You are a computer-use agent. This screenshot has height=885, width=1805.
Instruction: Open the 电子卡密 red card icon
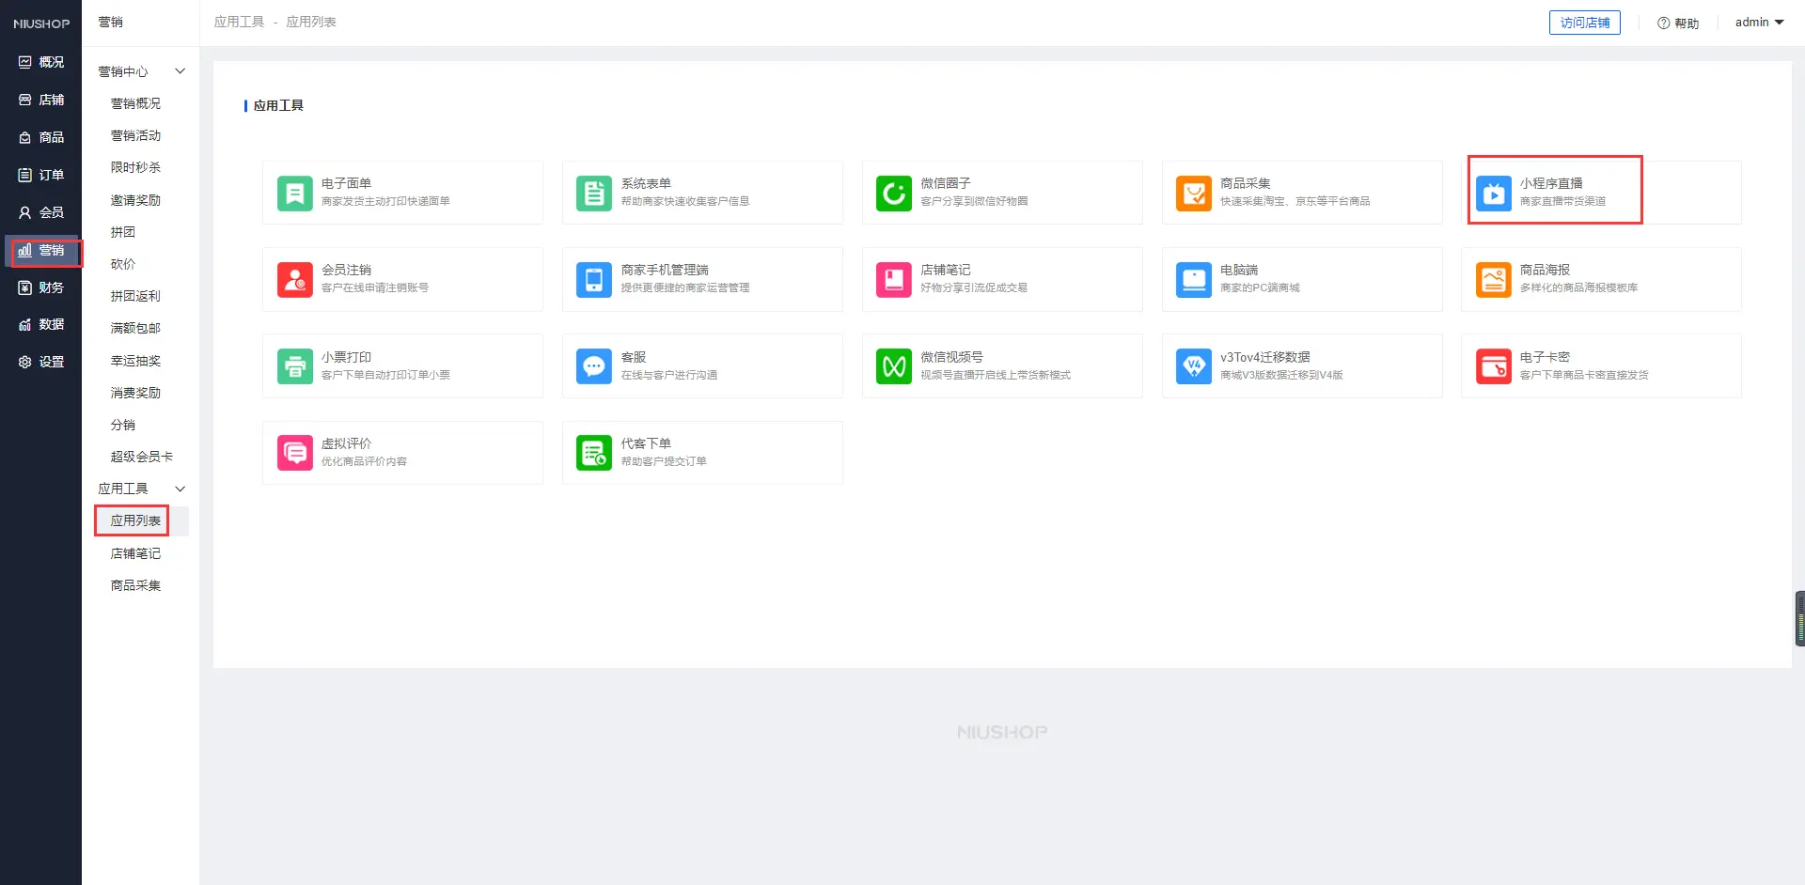point(1493,366)
